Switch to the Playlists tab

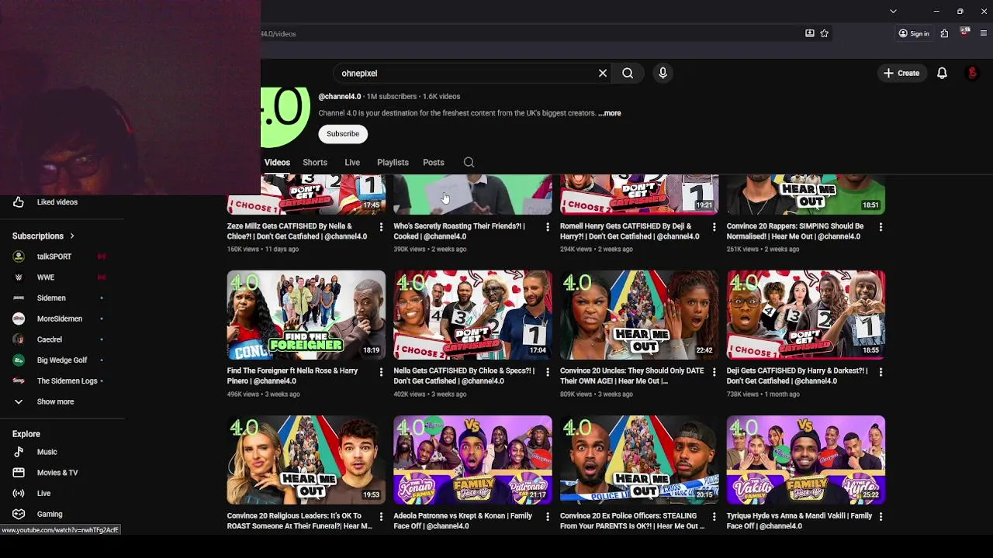(x=393, y=162)
